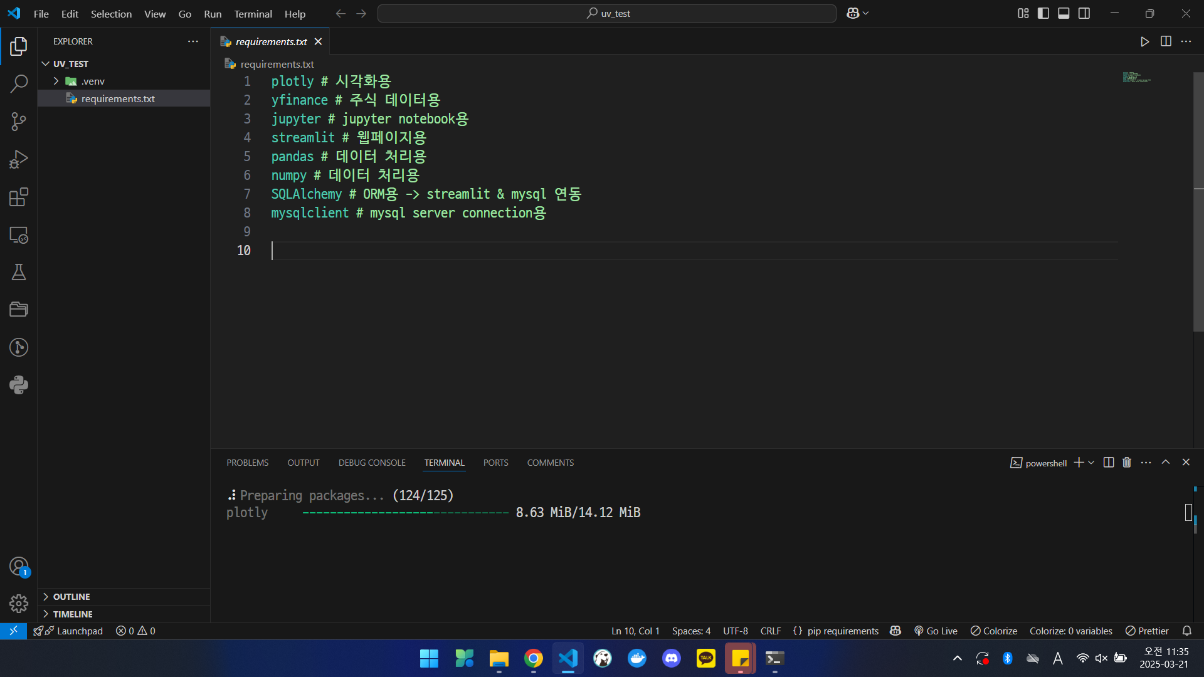Switch to the PROBLEMS panel tab
The image size is (1204, 677).
coord(247,463)
